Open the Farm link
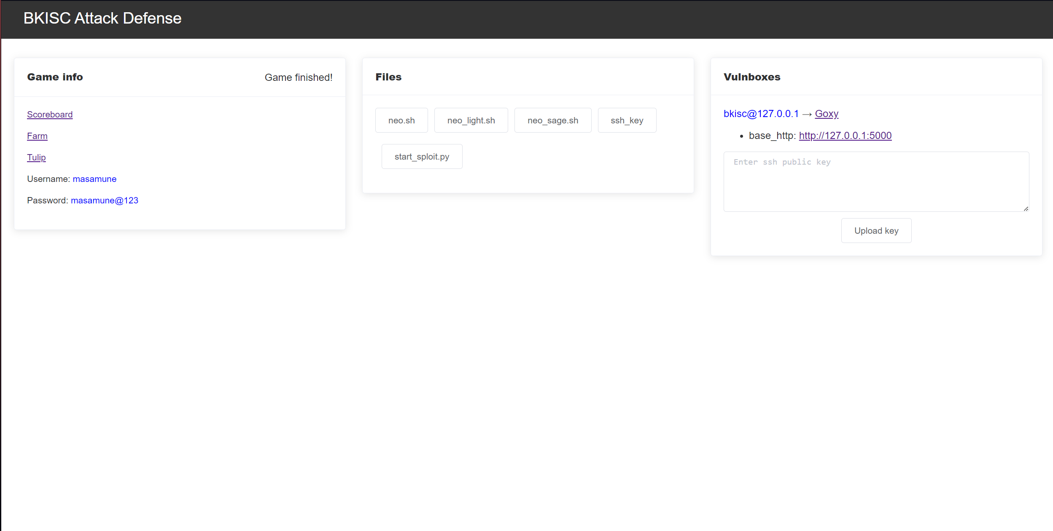The image size is (1053, 531). [37, 136]
